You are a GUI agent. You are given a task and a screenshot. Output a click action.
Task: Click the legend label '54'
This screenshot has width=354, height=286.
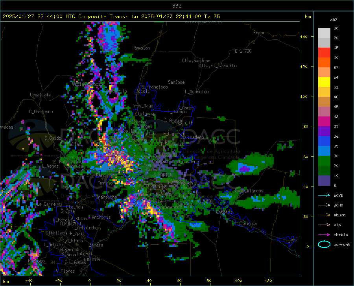click(x=336, y=77)
